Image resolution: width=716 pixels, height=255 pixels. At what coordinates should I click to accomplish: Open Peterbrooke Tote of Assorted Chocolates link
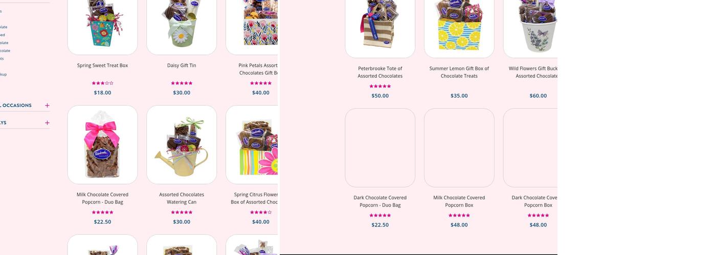380,72
